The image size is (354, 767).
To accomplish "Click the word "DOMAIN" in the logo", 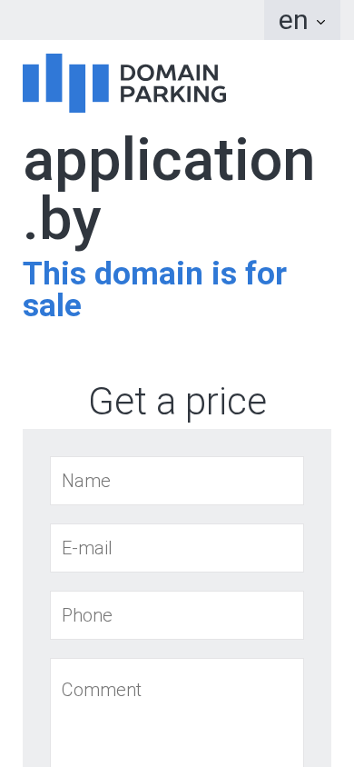I will pos(169,73).
